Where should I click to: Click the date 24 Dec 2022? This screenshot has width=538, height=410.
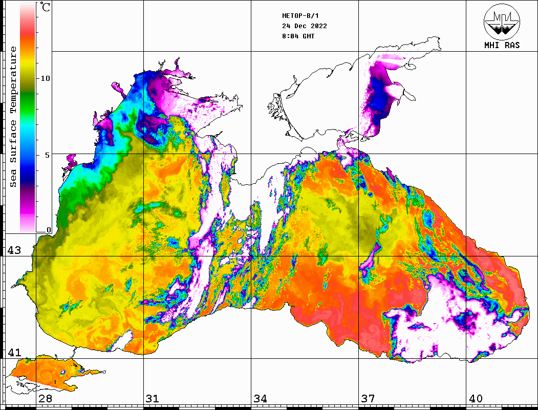click(305, 26)
